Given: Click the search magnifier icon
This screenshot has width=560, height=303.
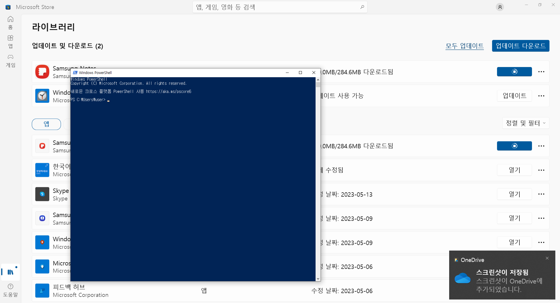Looking at the screenshot, I should tap(362, 7).
